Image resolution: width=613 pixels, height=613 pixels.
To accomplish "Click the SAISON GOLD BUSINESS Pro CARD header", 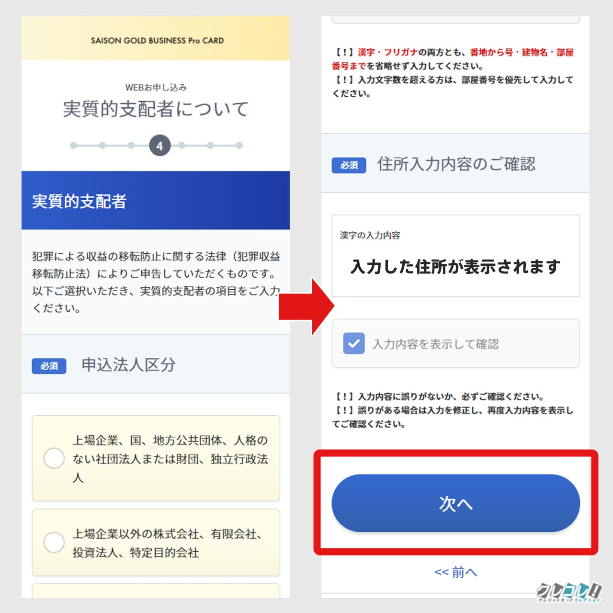I will pyautogui.click(x=157, y=41).
